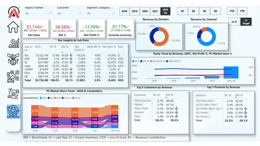Select quarter Q4 filter

(x=215, y=11)
